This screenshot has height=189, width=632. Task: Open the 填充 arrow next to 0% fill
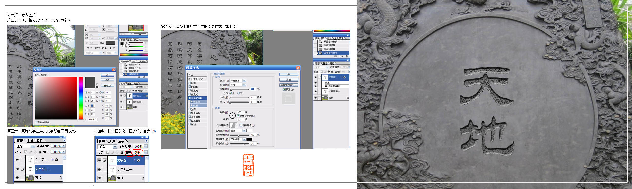145,152
